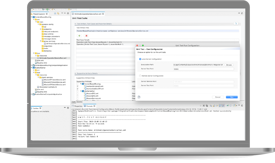275x163 pixels.
Task: Click the Debug bug icon in toolbar
Action: point(43,9)
